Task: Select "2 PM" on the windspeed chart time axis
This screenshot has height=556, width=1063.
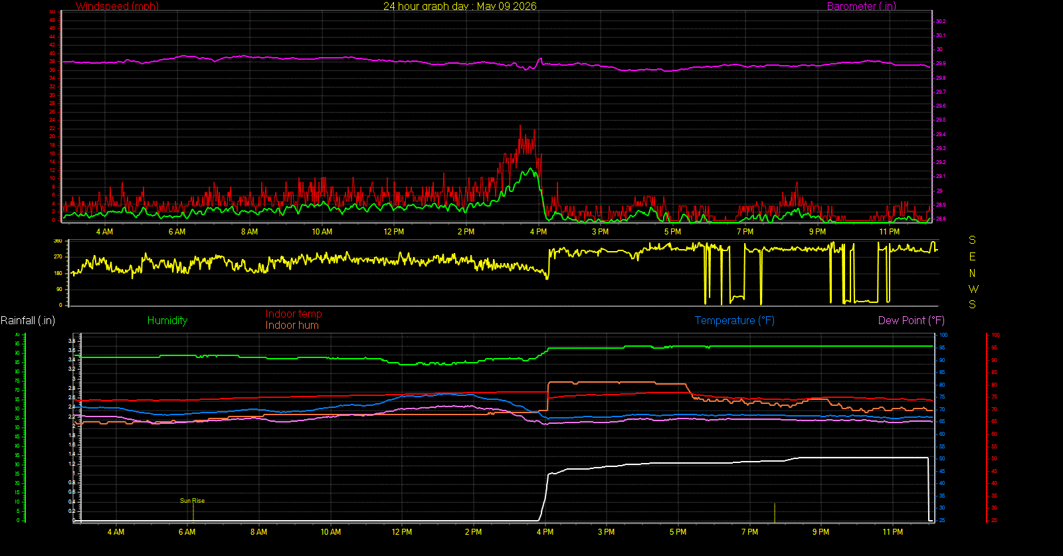Action: (x=466, y=232)
